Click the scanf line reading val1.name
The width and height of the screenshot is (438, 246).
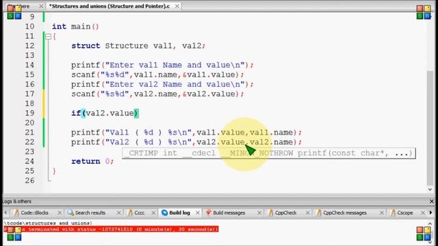click(157, 74)
